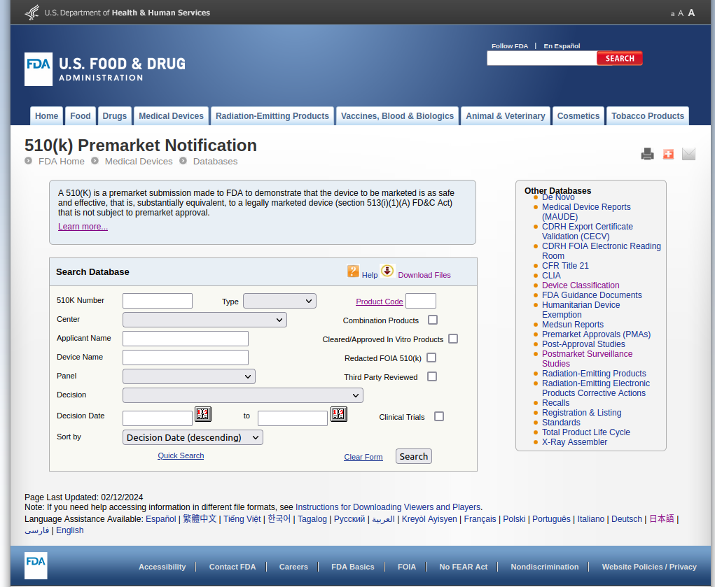Enable Third Party Reviewed filter
The width and height of the screenshot is (715, 587).
pyautogui.click(x=432, y=376)
